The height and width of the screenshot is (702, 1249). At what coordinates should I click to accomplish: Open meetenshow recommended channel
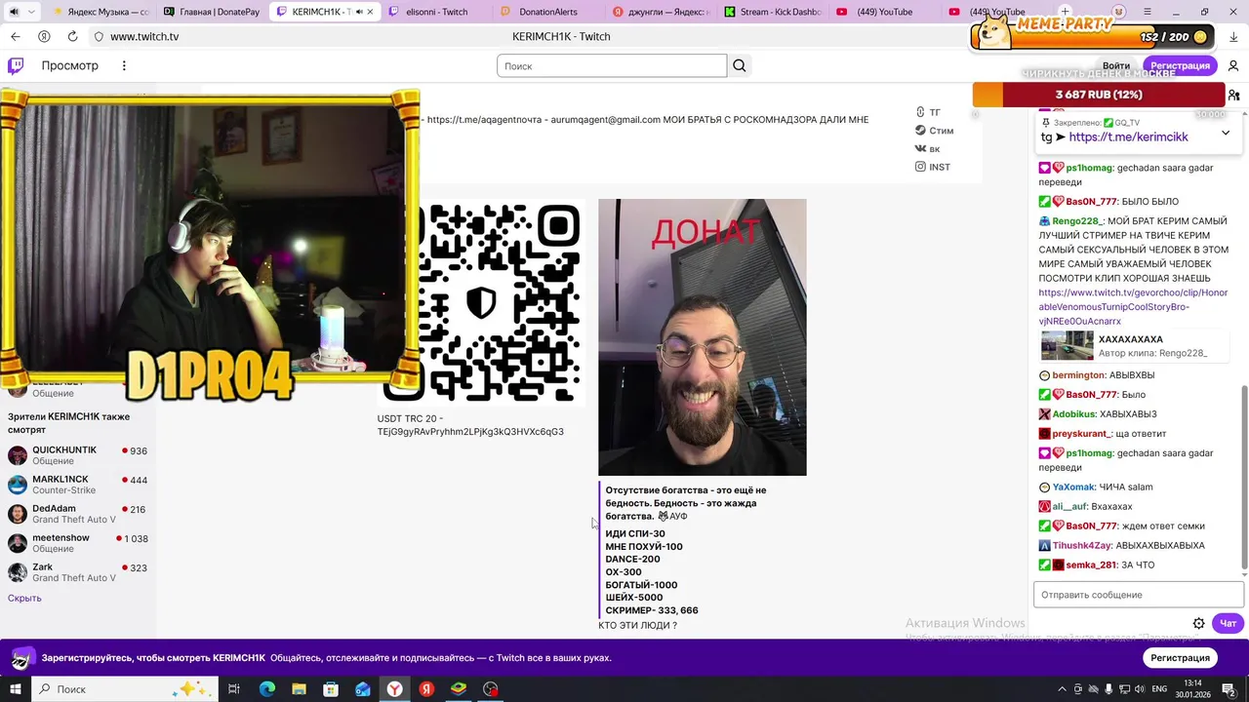78,543
